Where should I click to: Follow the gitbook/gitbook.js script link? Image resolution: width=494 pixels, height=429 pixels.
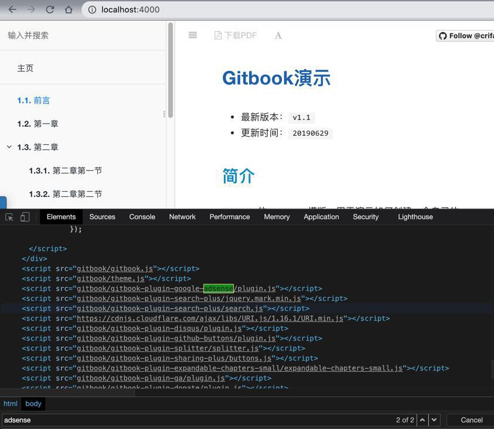115,268
